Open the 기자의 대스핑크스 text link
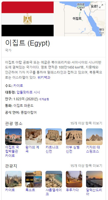 click(x=93, y=149)
